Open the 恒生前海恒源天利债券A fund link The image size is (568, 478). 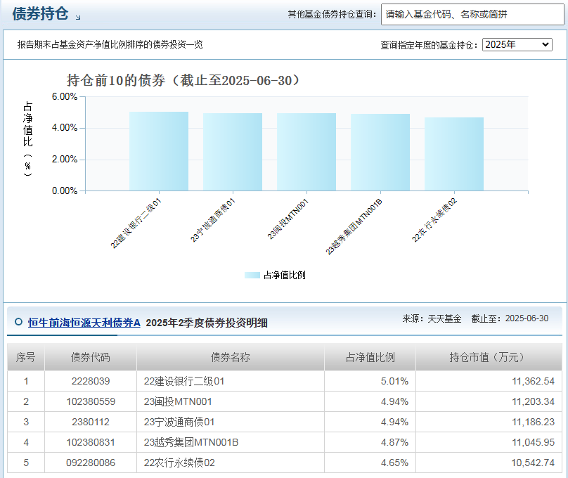tap(84, 323)
